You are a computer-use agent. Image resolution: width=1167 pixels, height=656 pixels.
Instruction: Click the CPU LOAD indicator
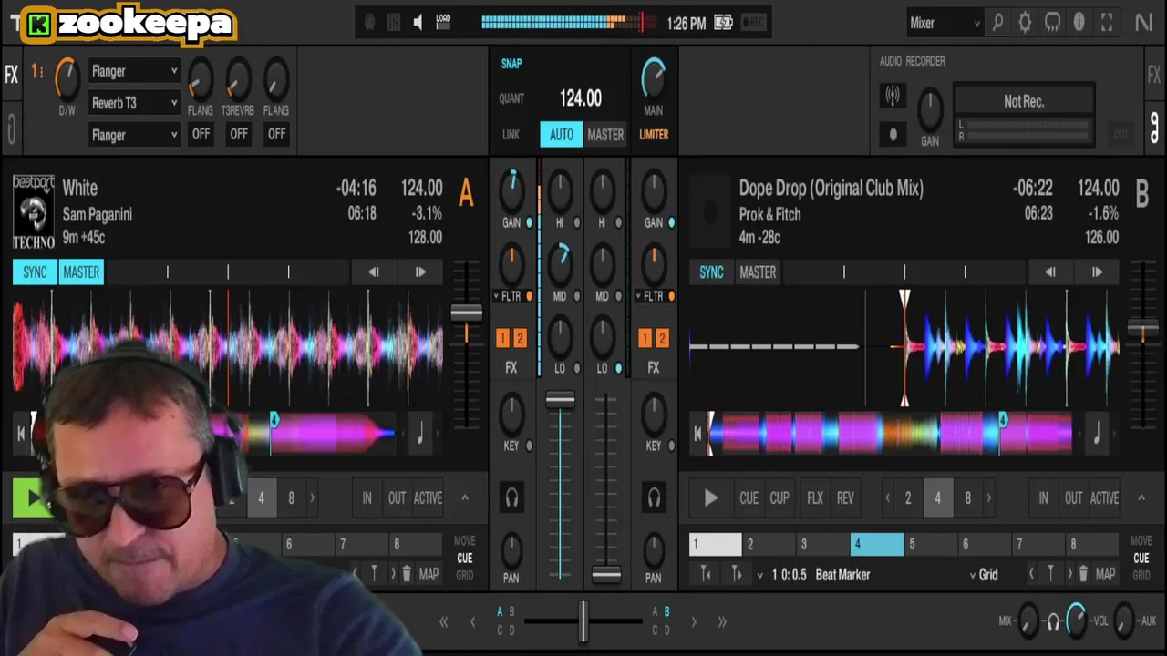click(443, 23)
